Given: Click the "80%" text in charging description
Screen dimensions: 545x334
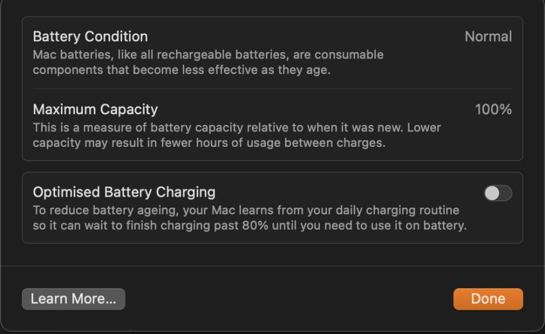Looking at the screenshot, I should 254,225.
